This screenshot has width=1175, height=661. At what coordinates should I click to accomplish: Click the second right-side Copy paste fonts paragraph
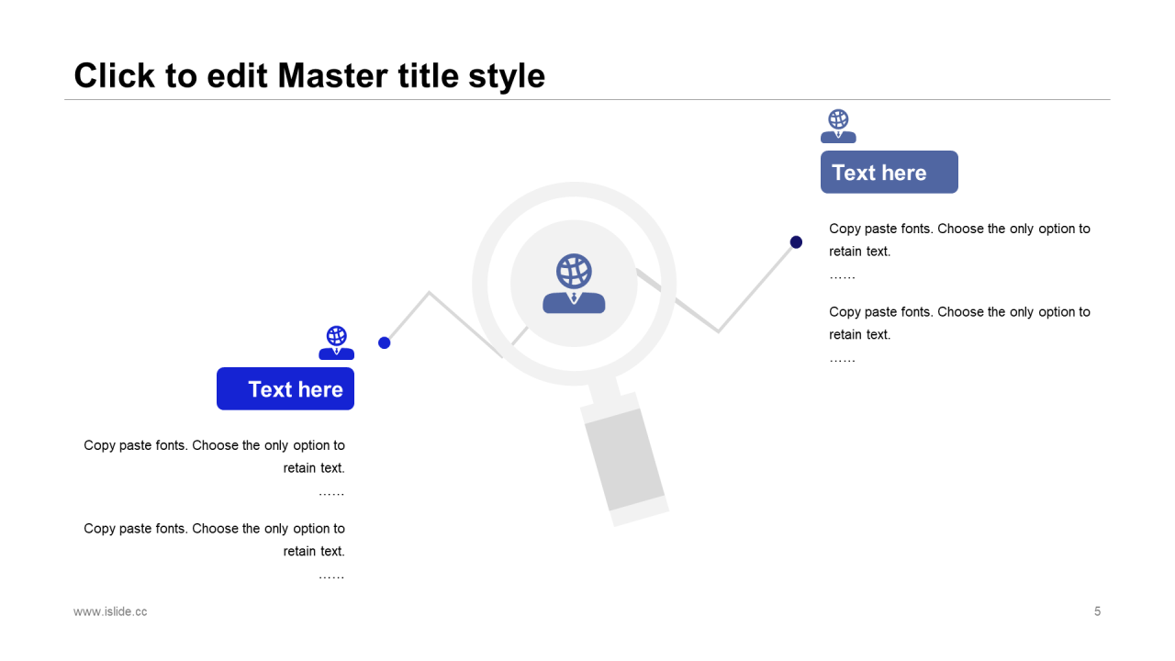[959, 323]
